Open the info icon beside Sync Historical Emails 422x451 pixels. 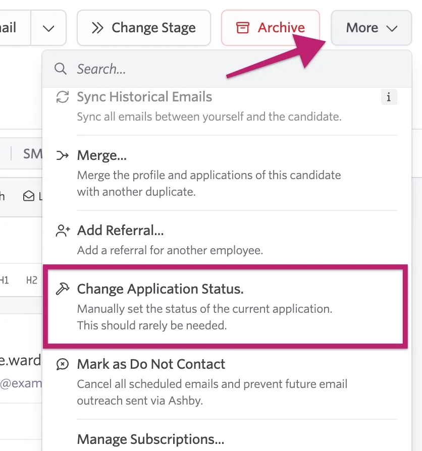389,97
